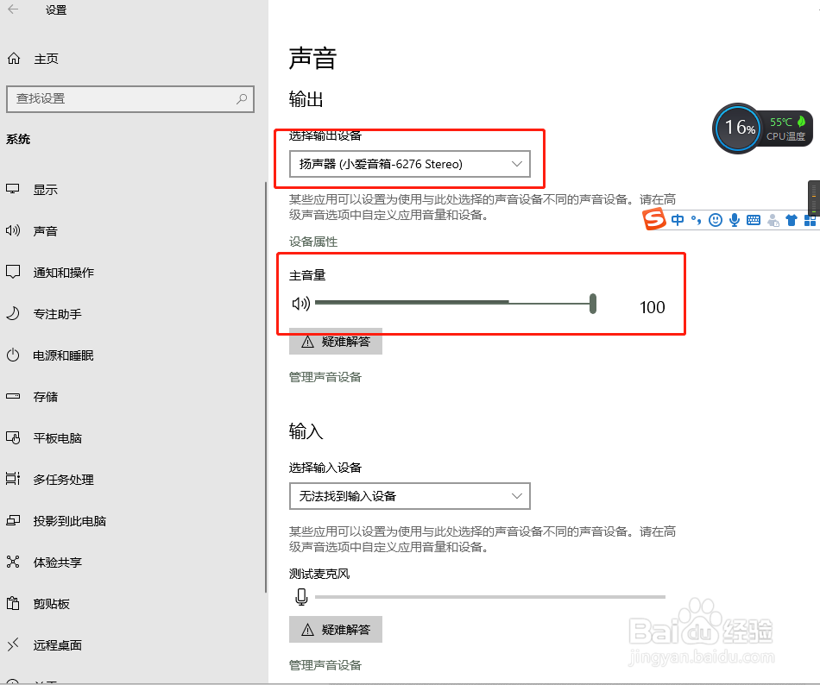Open the Sogou emoji picker icon
This screenshot has height=685, width=820.
[716, 219]
